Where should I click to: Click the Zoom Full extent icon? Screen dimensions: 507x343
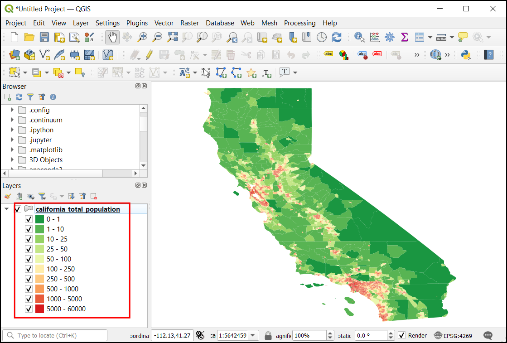click(172, 37)
